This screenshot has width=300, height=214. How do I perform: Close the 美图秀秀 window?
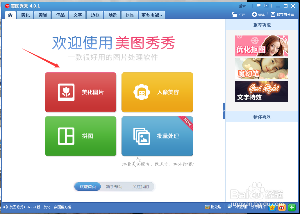(x=293, y=6)
